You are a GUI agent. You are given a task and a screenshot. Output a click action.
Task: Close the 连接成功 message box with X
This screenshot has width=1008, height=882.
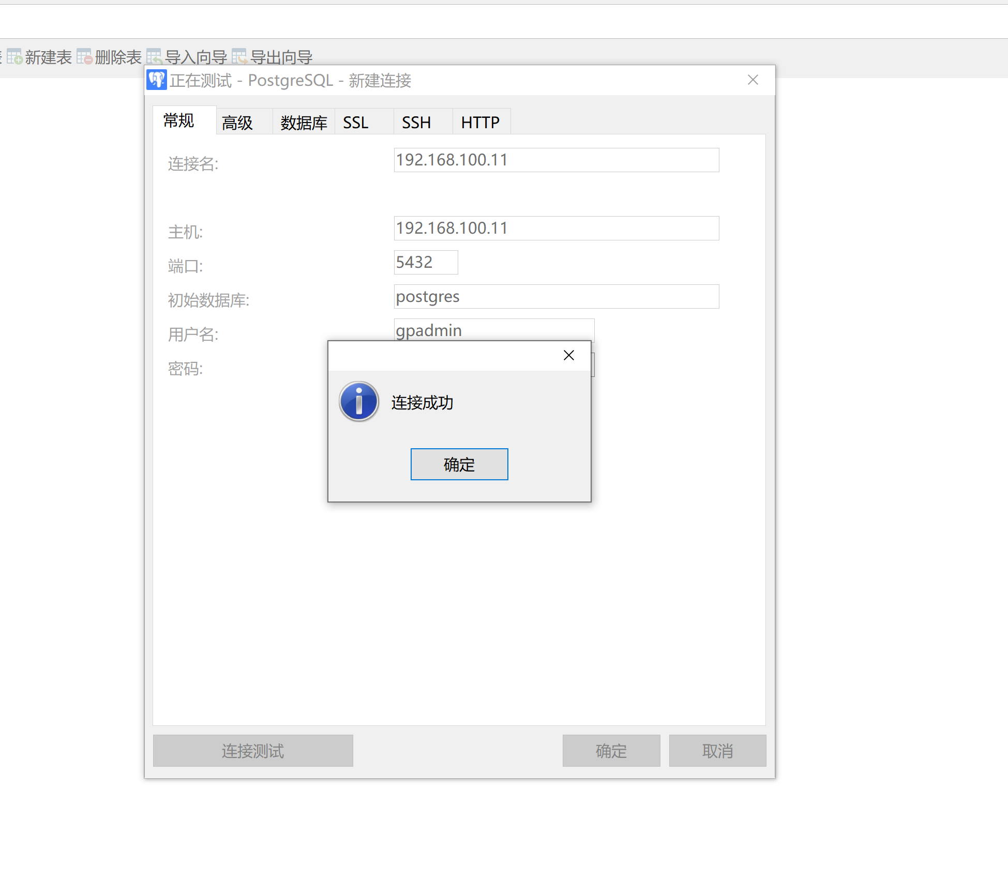pyautogui.click(x=569, y=355)
